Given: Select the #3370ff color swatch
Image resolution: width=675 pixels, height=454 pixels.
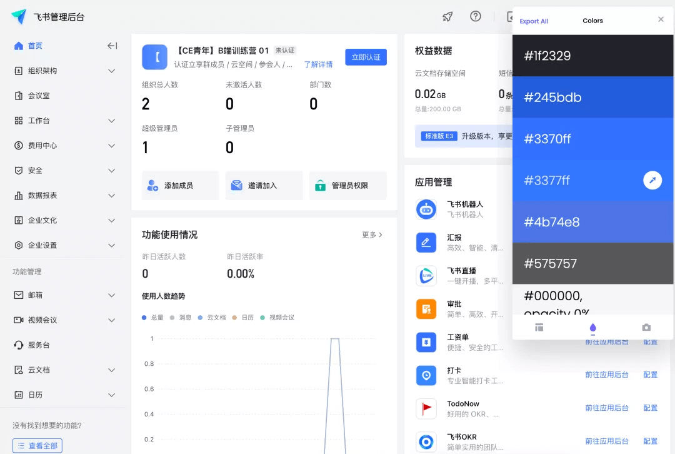Looking at the screenshot, I should (x=592, y=139).
